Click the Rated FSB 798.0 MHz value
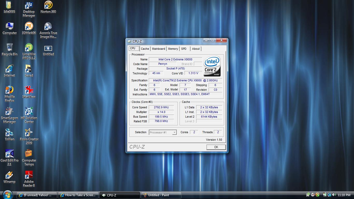 [x=161, y=121]
